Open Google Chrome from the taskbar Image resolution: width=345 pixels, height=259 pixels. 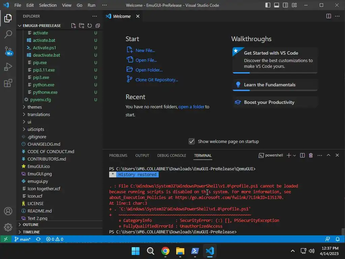[165, 251]
